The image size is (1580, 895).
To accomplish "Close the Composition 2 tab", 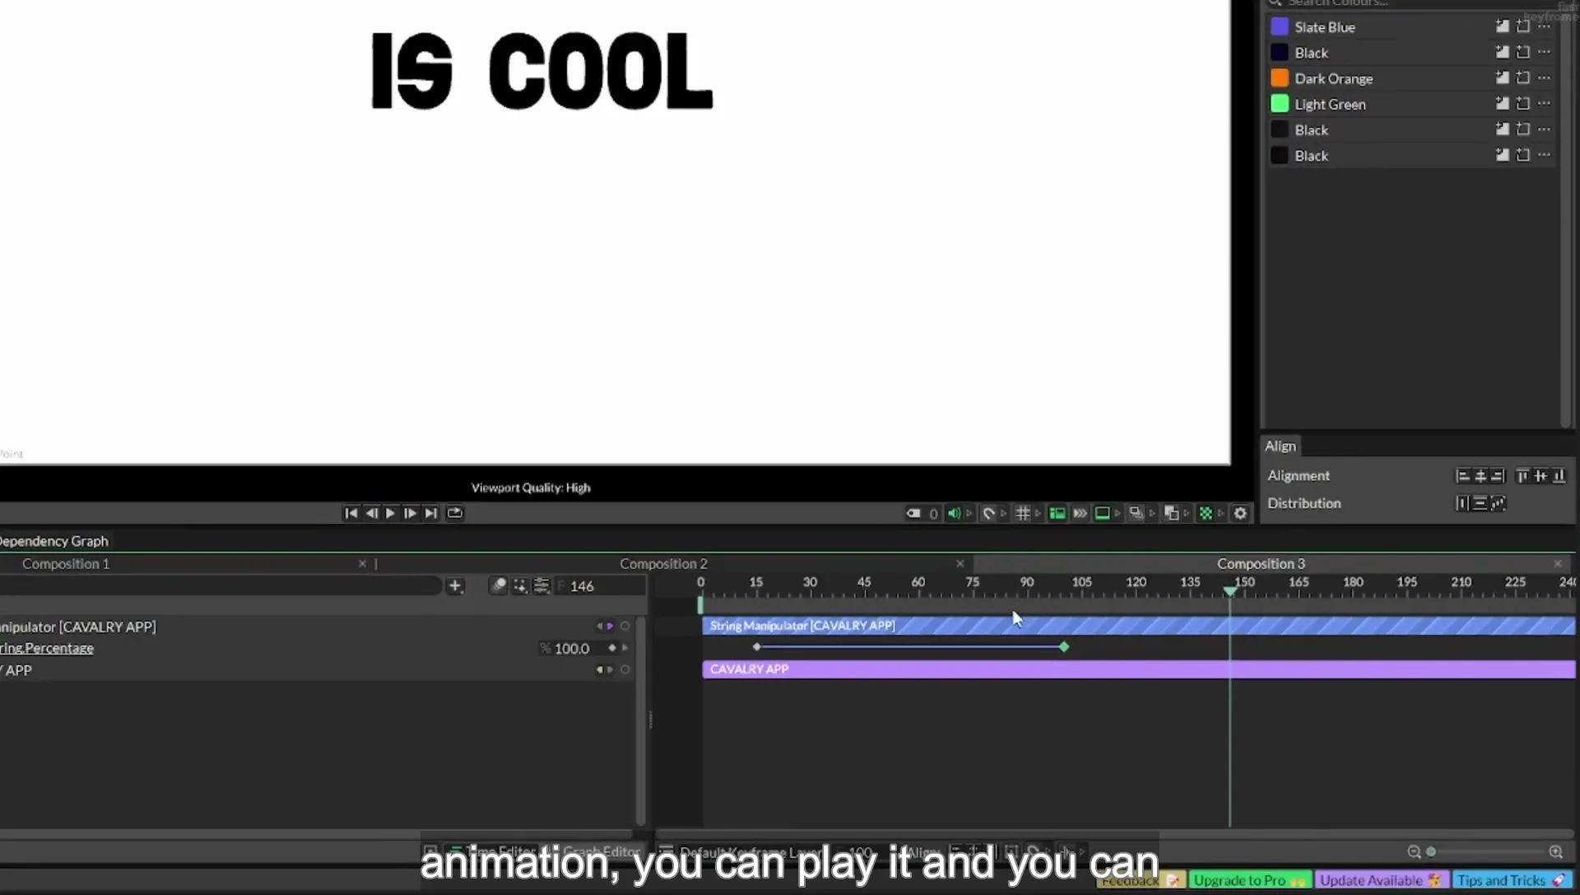I will [960, 563].
